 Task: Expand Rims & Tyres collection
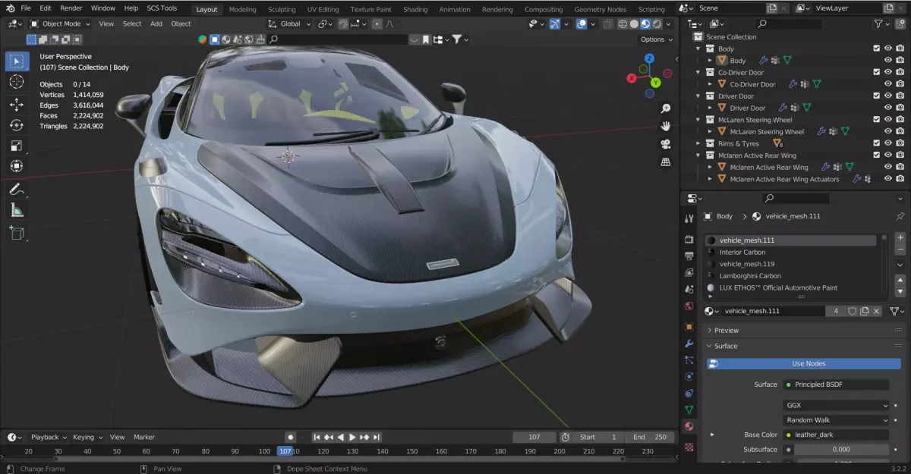699,143
